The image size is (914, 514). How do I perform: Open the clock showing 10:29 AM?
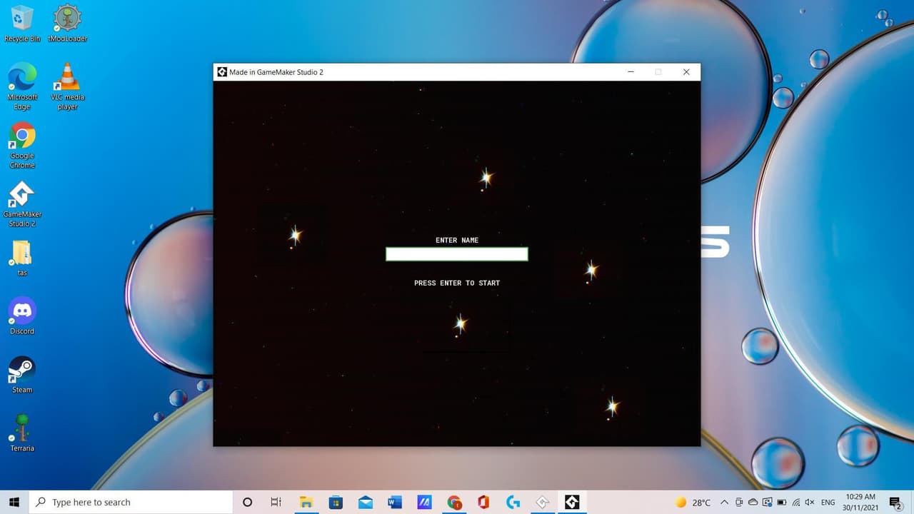pos(860,503)
